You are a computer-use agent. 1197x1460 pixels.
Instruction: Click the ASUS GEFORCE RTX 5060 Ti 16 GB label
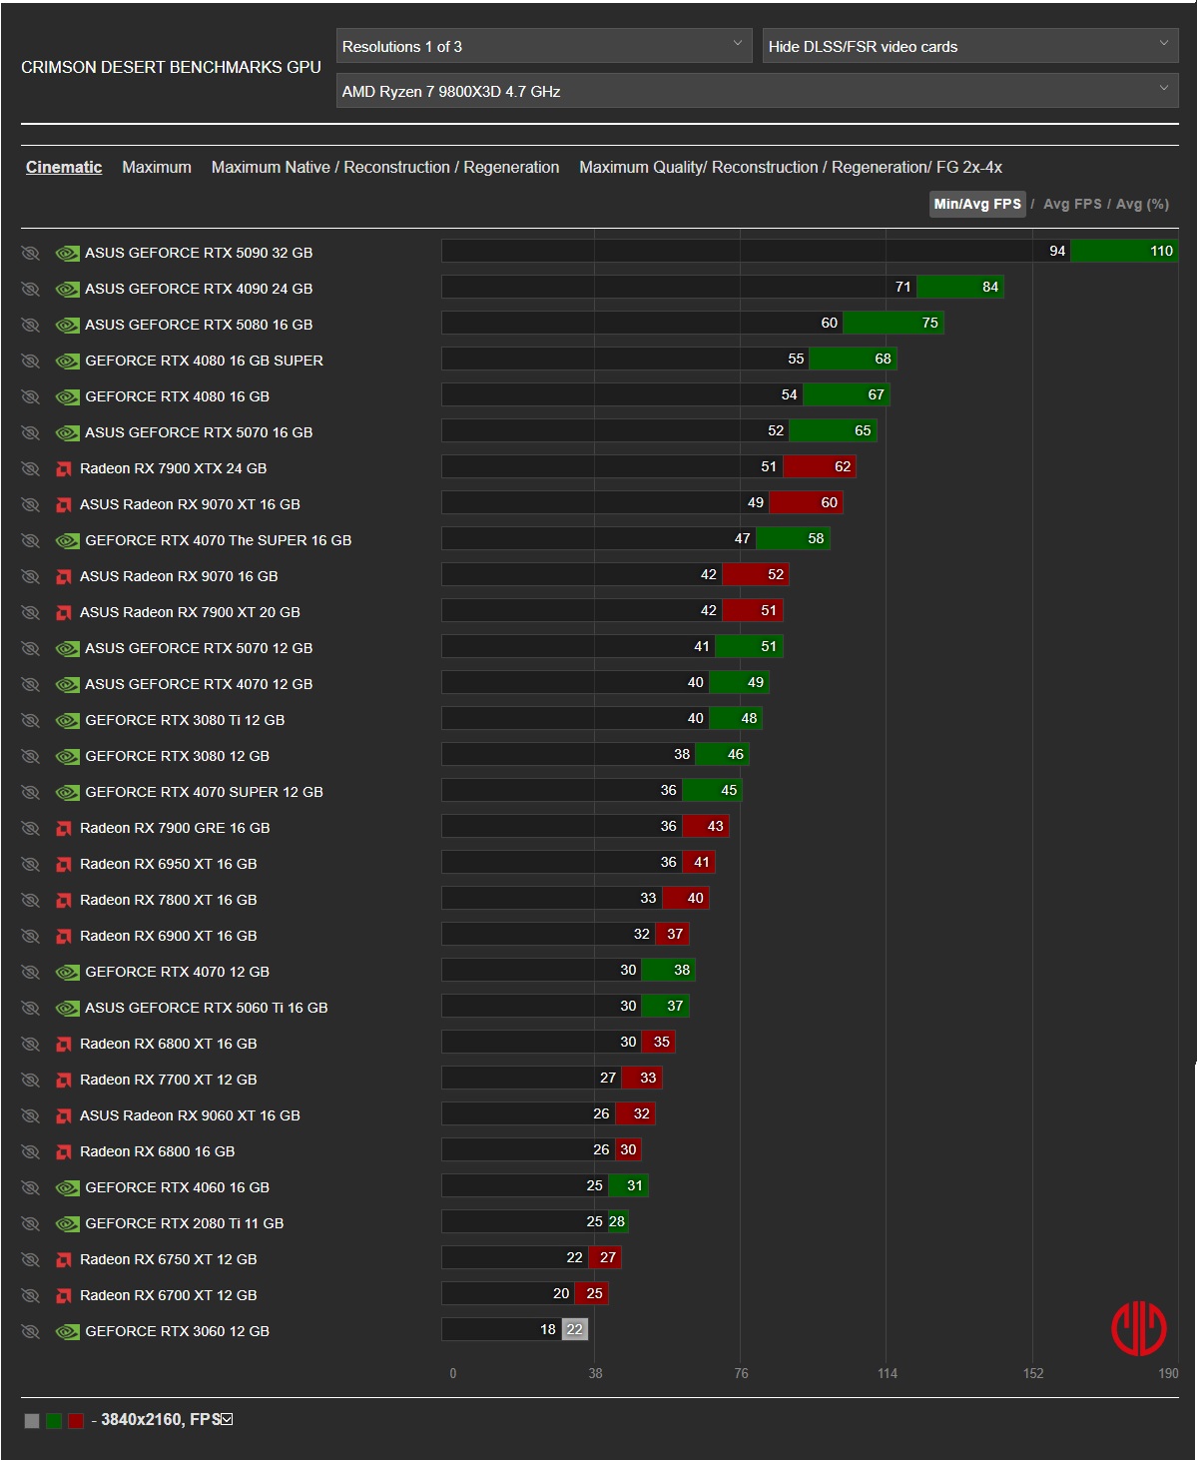[207, 1008]
